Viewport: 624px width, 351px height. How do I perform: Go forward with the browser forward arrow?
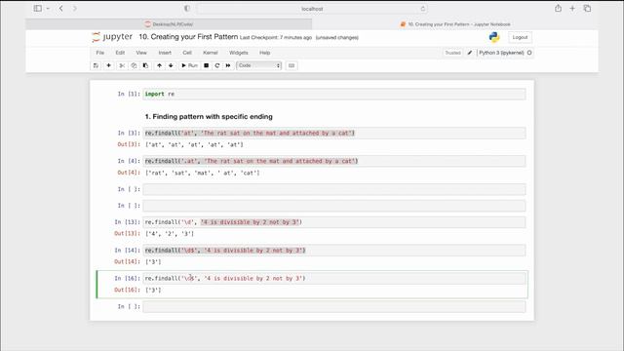(x=74, y=8)
